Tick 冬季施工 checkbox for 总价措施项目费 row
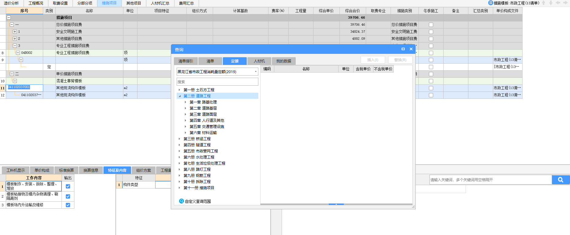Screen dimensions: 570x235 tap(431, 25)
